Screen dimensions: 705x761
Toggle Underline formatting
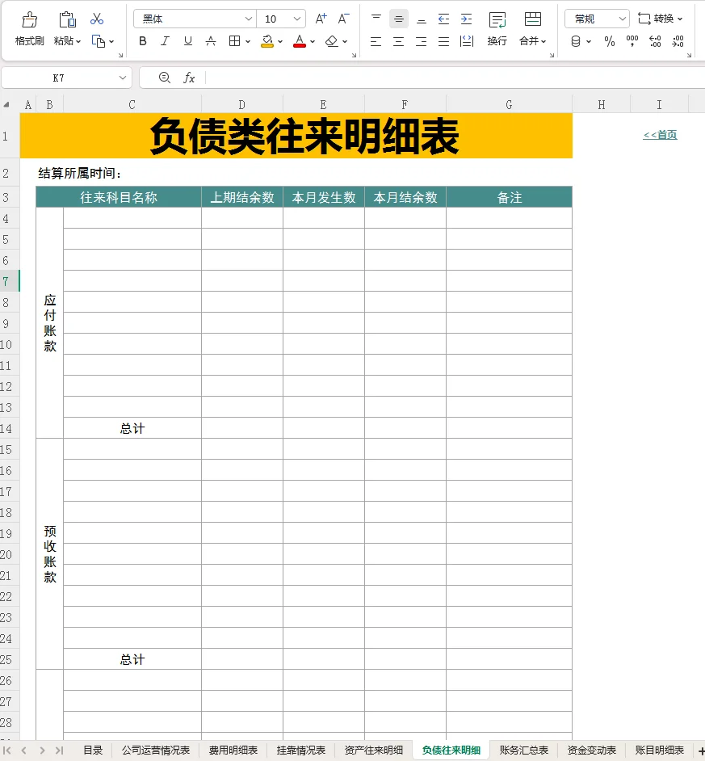point(188,41)
